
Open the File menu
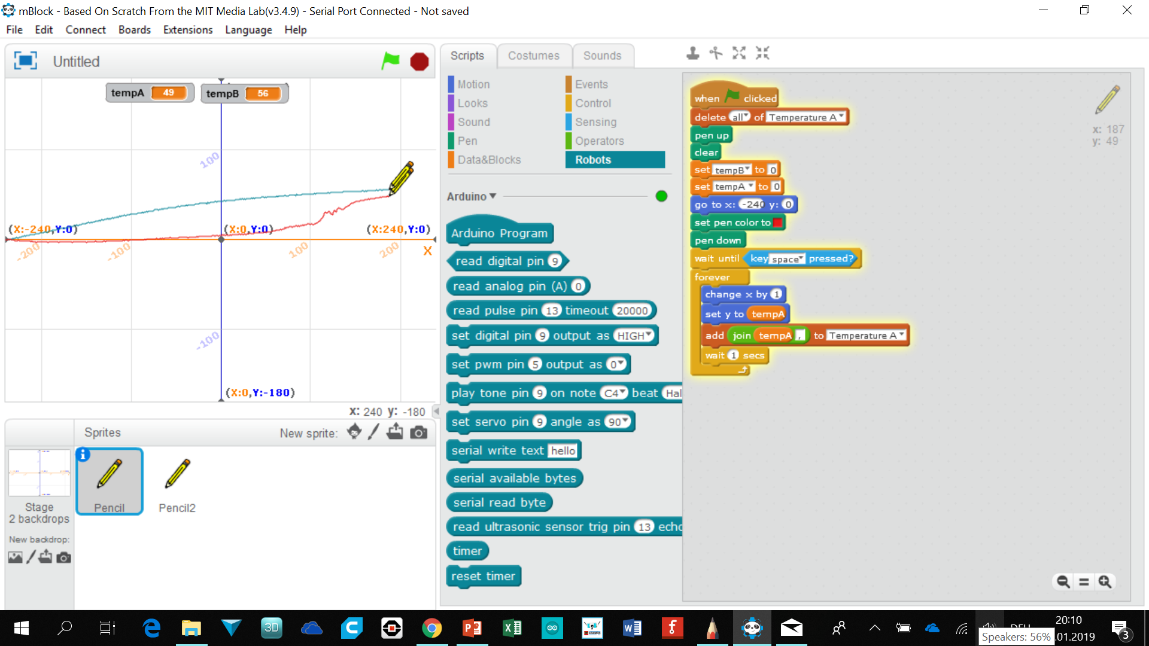(14, 30)
